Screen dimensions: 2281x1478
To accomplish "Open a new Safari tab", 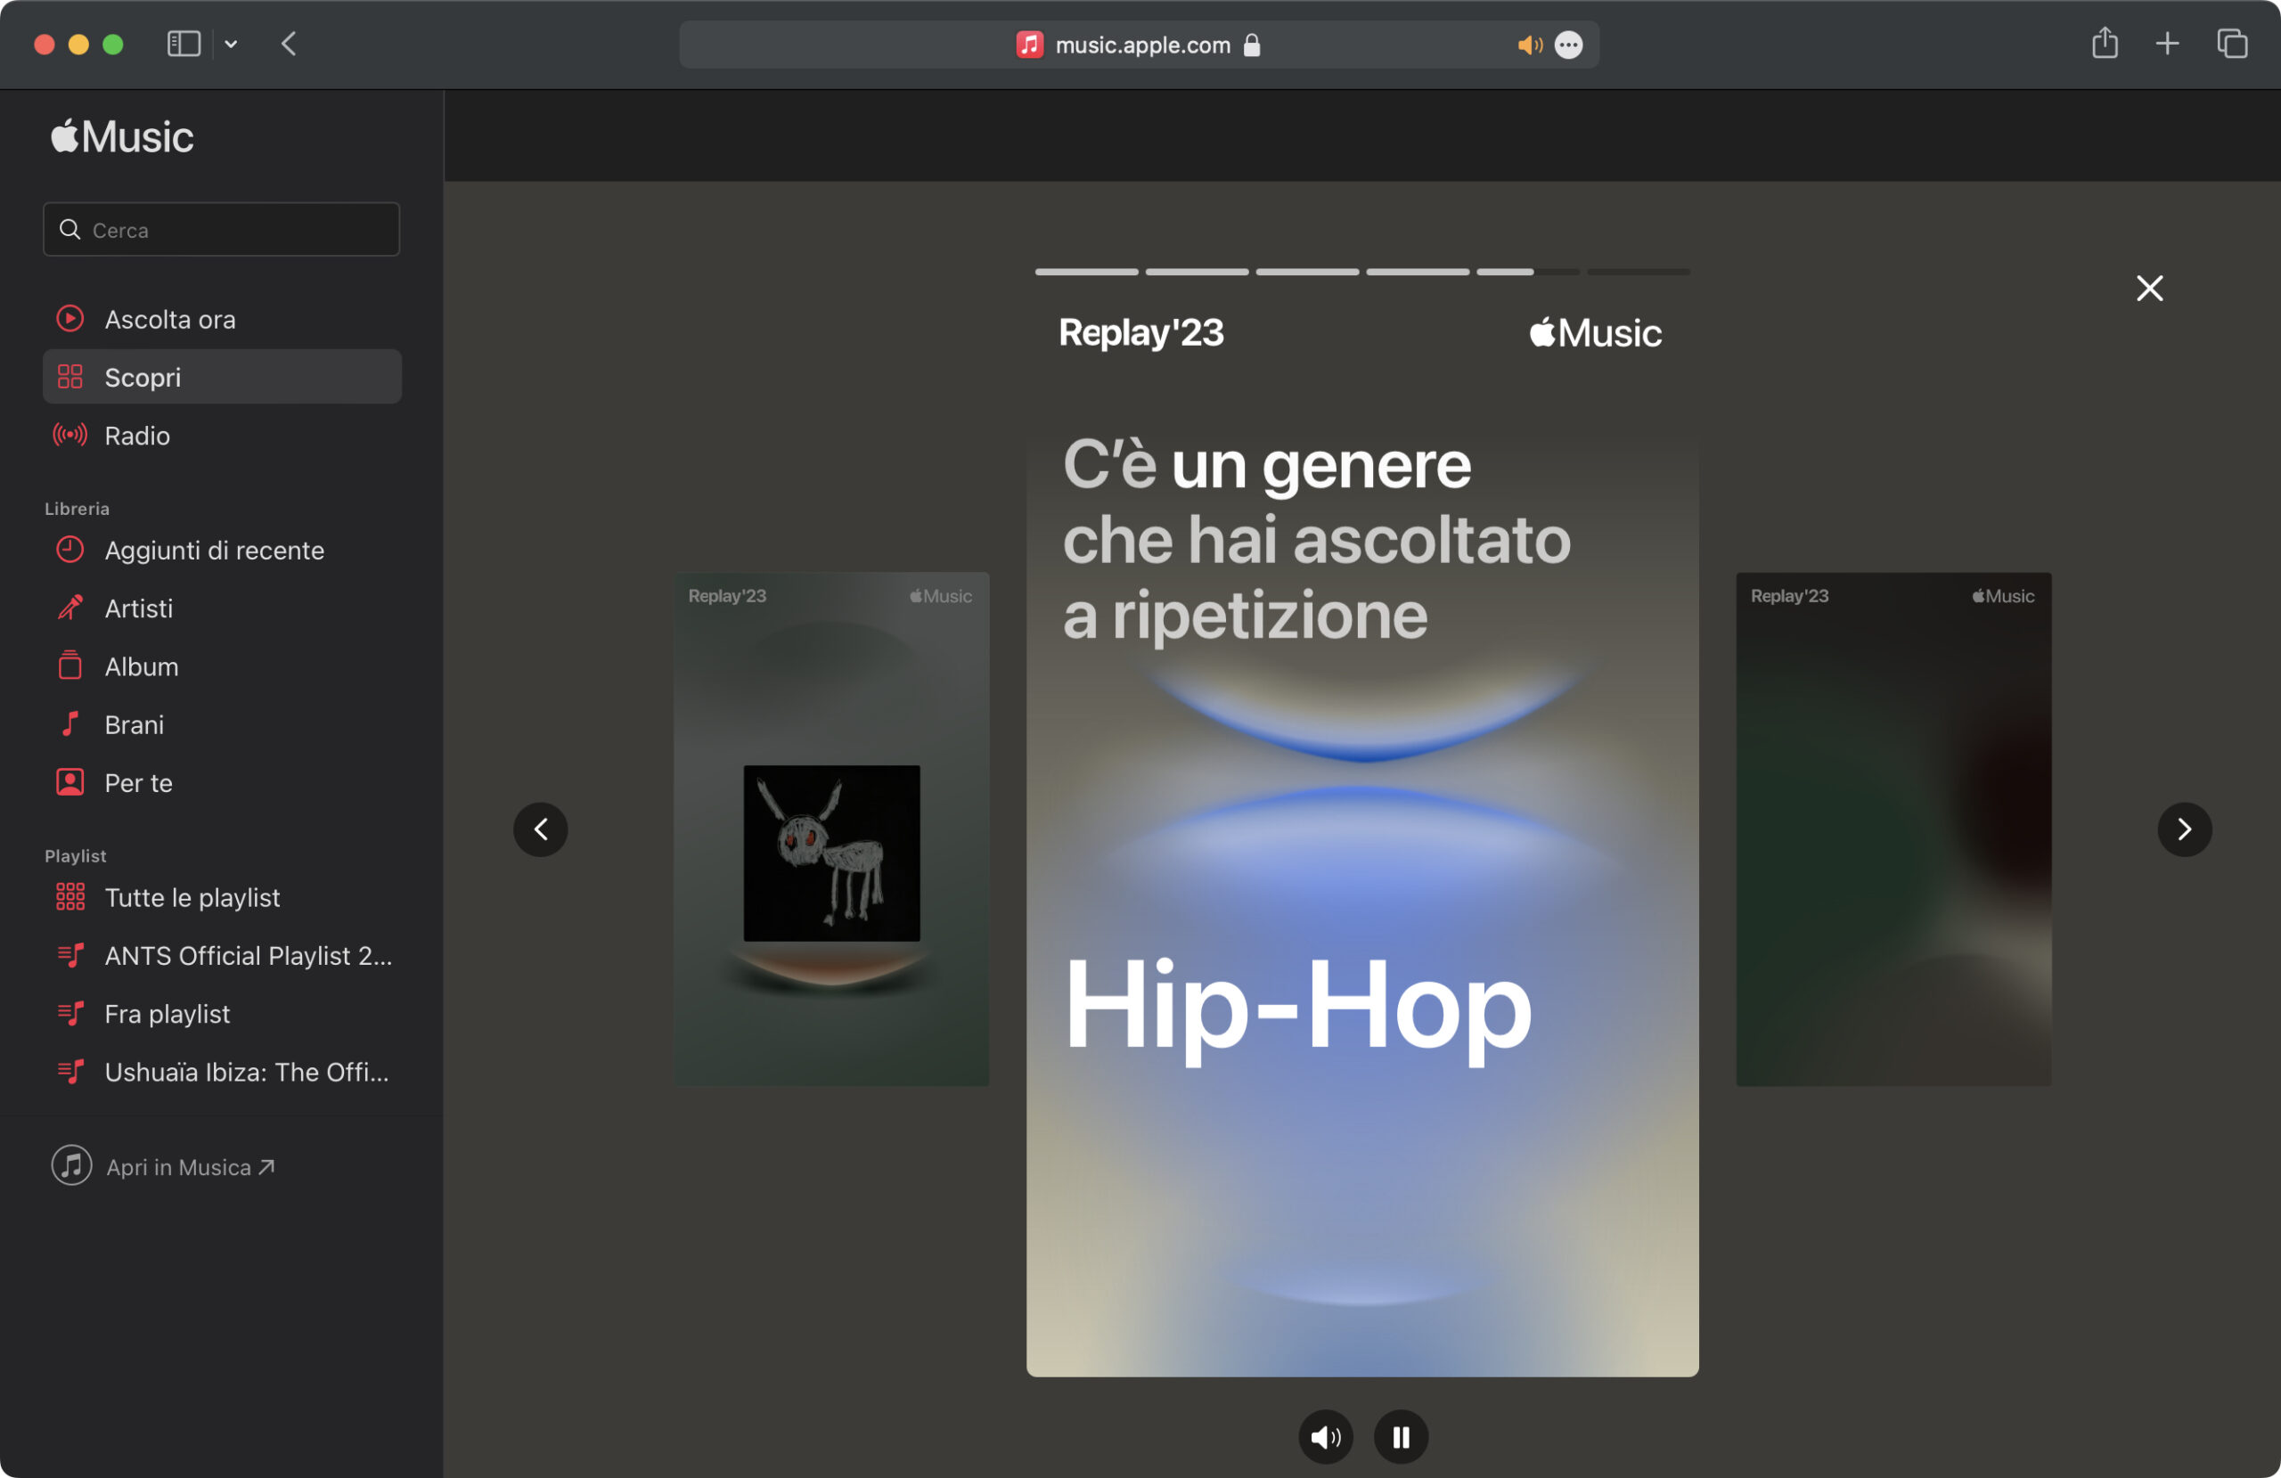I will tap(2167, 44).
